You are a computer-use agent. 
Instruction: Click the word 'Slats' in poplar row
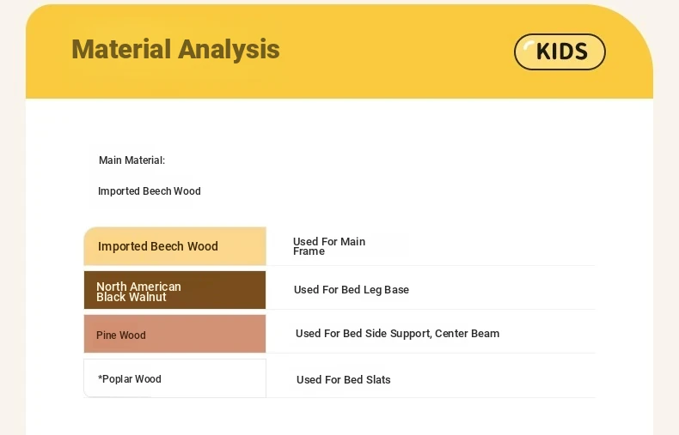(x=377, y=380)
